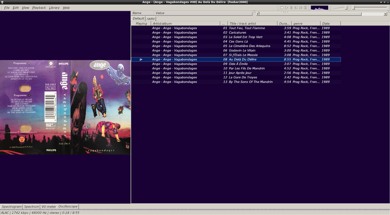Click the left arrow of horizontal scrollbar
This screenshot has height=215, width=390.
click(x=258, y=14)
